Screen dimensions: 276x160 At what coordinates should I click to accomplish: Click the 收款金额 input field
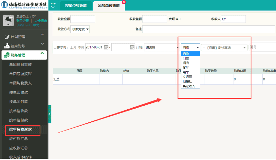(83, 19)
